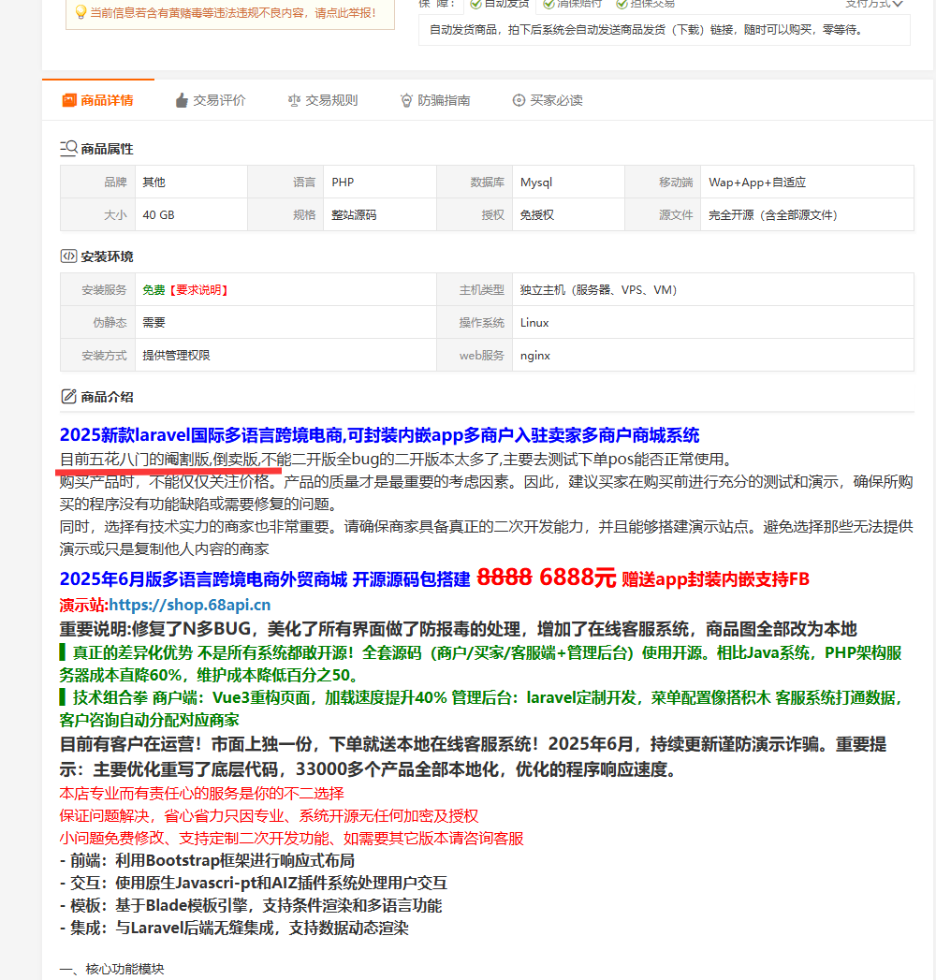
Task: Click the code icon next to 安装环境
Action: [x=68, y=256]
